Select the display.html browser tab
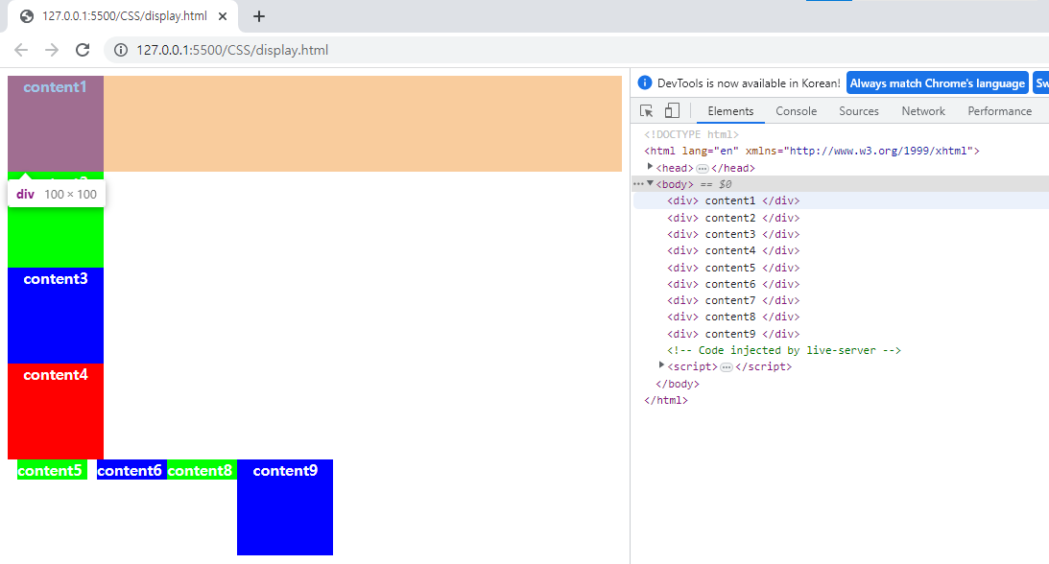Viewport: 1049px width, 564px height. point(123,16)
